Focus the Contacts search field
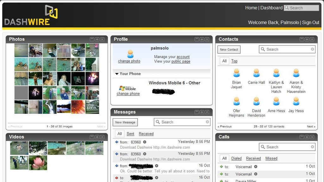 287,49
